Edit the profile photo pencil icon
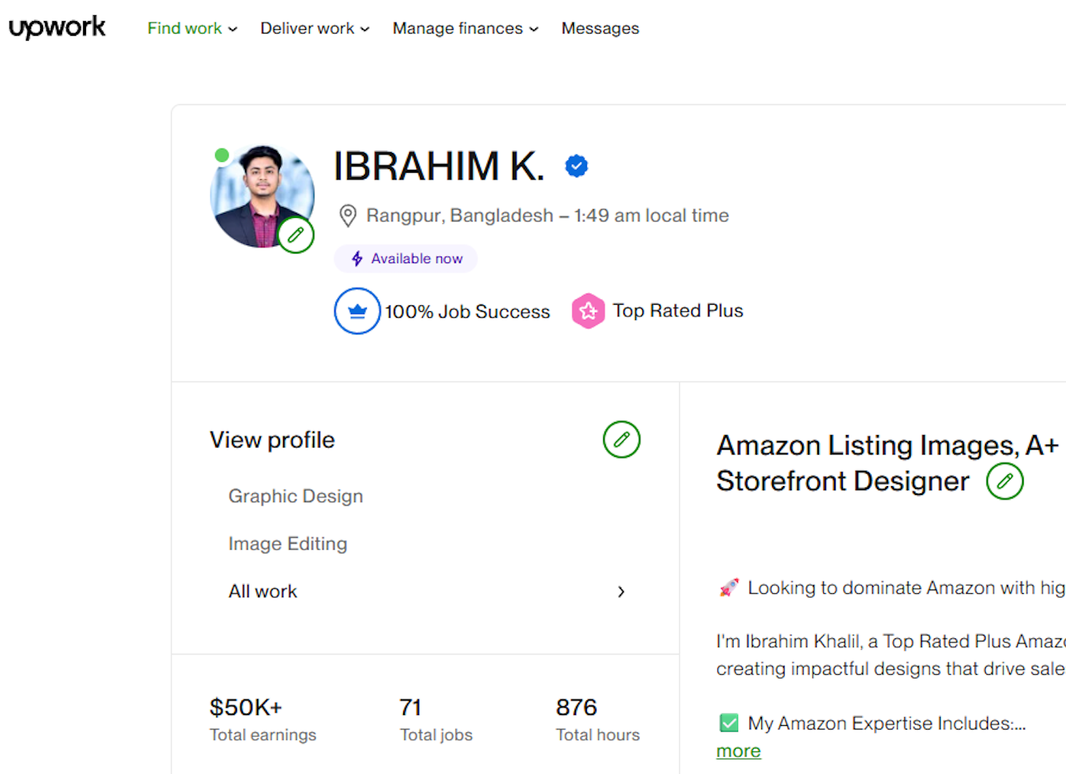This screenshot has height=774, width=1066. (x=295, y=235)
